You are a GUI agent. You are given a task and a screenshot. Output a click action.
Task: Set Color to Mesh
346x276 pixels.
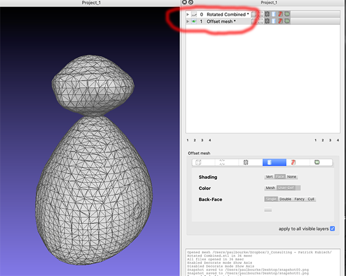[270, 188]
